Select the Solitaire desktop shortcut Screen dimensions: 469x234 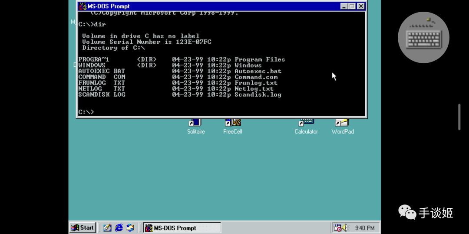196,127
